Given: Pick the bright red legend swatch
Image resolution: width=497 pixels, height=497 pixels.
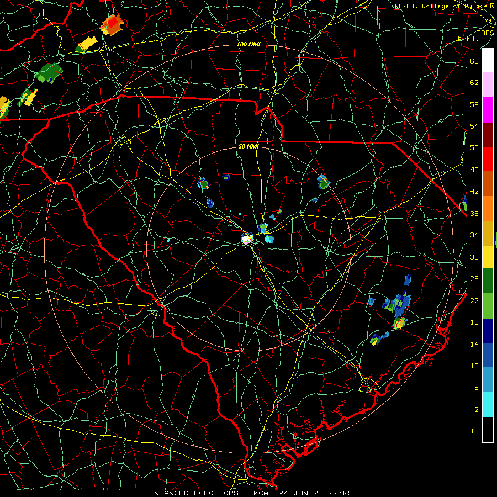Looking at the screenshot, I should pos(488,159).
